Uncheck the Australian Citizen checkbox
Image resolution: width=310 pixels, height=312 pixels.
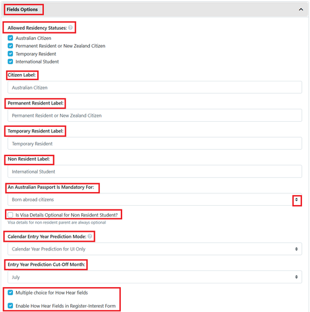click(11, 38)
